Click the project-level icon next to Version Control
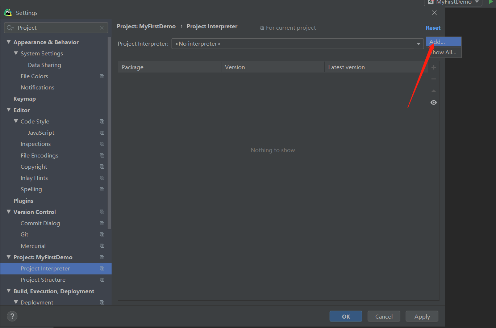Viewport: 496px width, 328px height. tap(102, 212)
